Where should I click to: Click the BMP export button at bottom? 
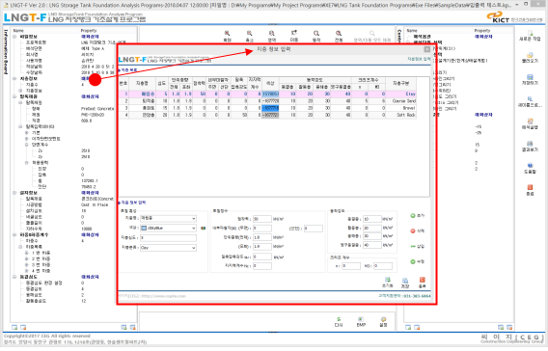(x=361, y=322)
